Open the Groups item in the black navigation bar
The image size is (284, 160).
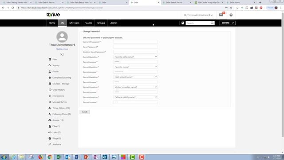[x=101, y=23]
